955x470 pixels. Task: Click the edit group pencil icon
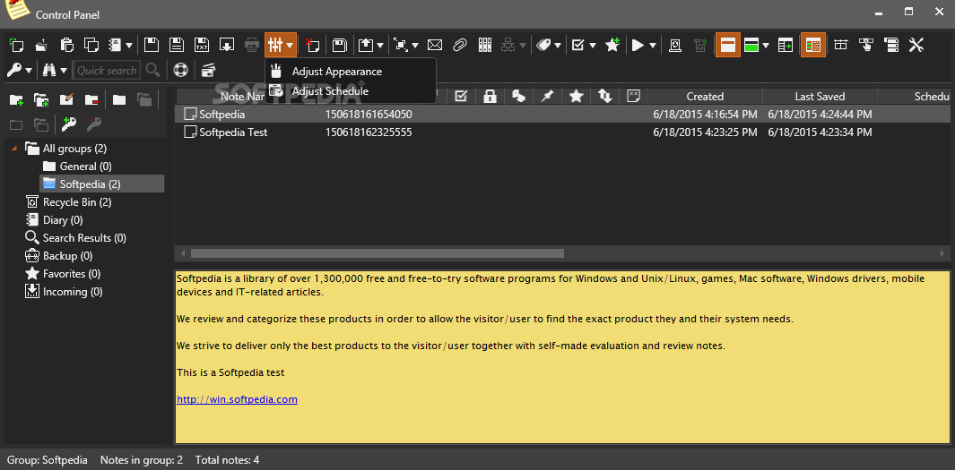pyautogui.click(x=66, y=99)
